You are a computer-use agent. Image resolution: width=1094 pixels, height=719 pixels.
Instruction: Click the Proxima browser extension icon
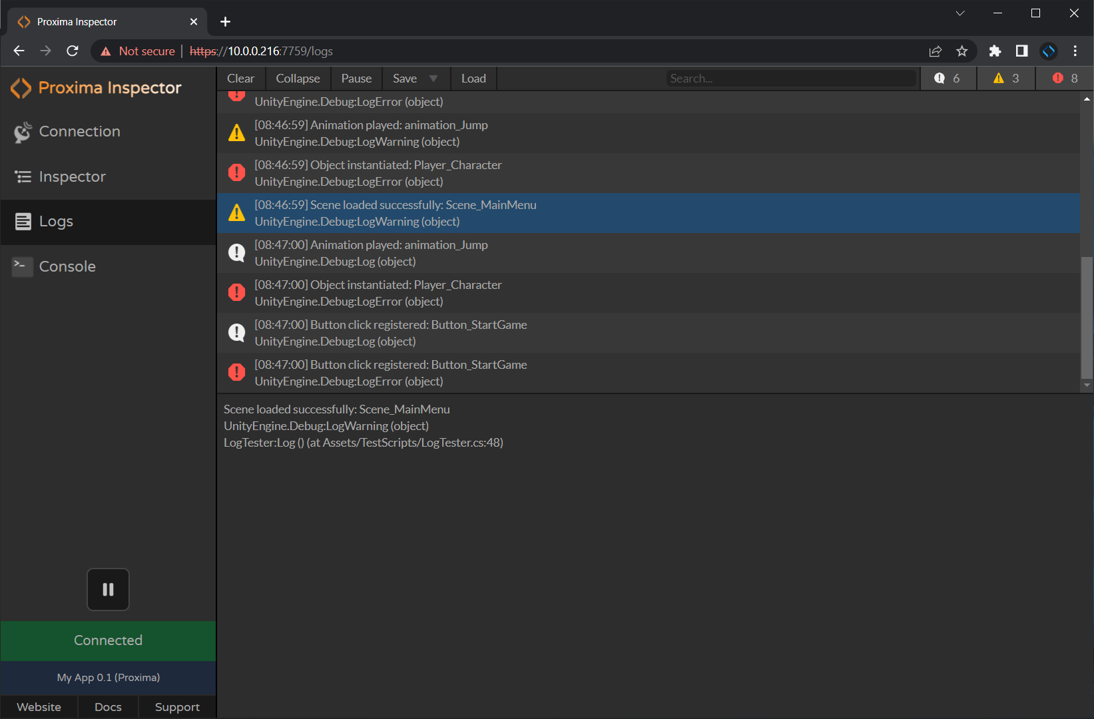pos(1049,51)
